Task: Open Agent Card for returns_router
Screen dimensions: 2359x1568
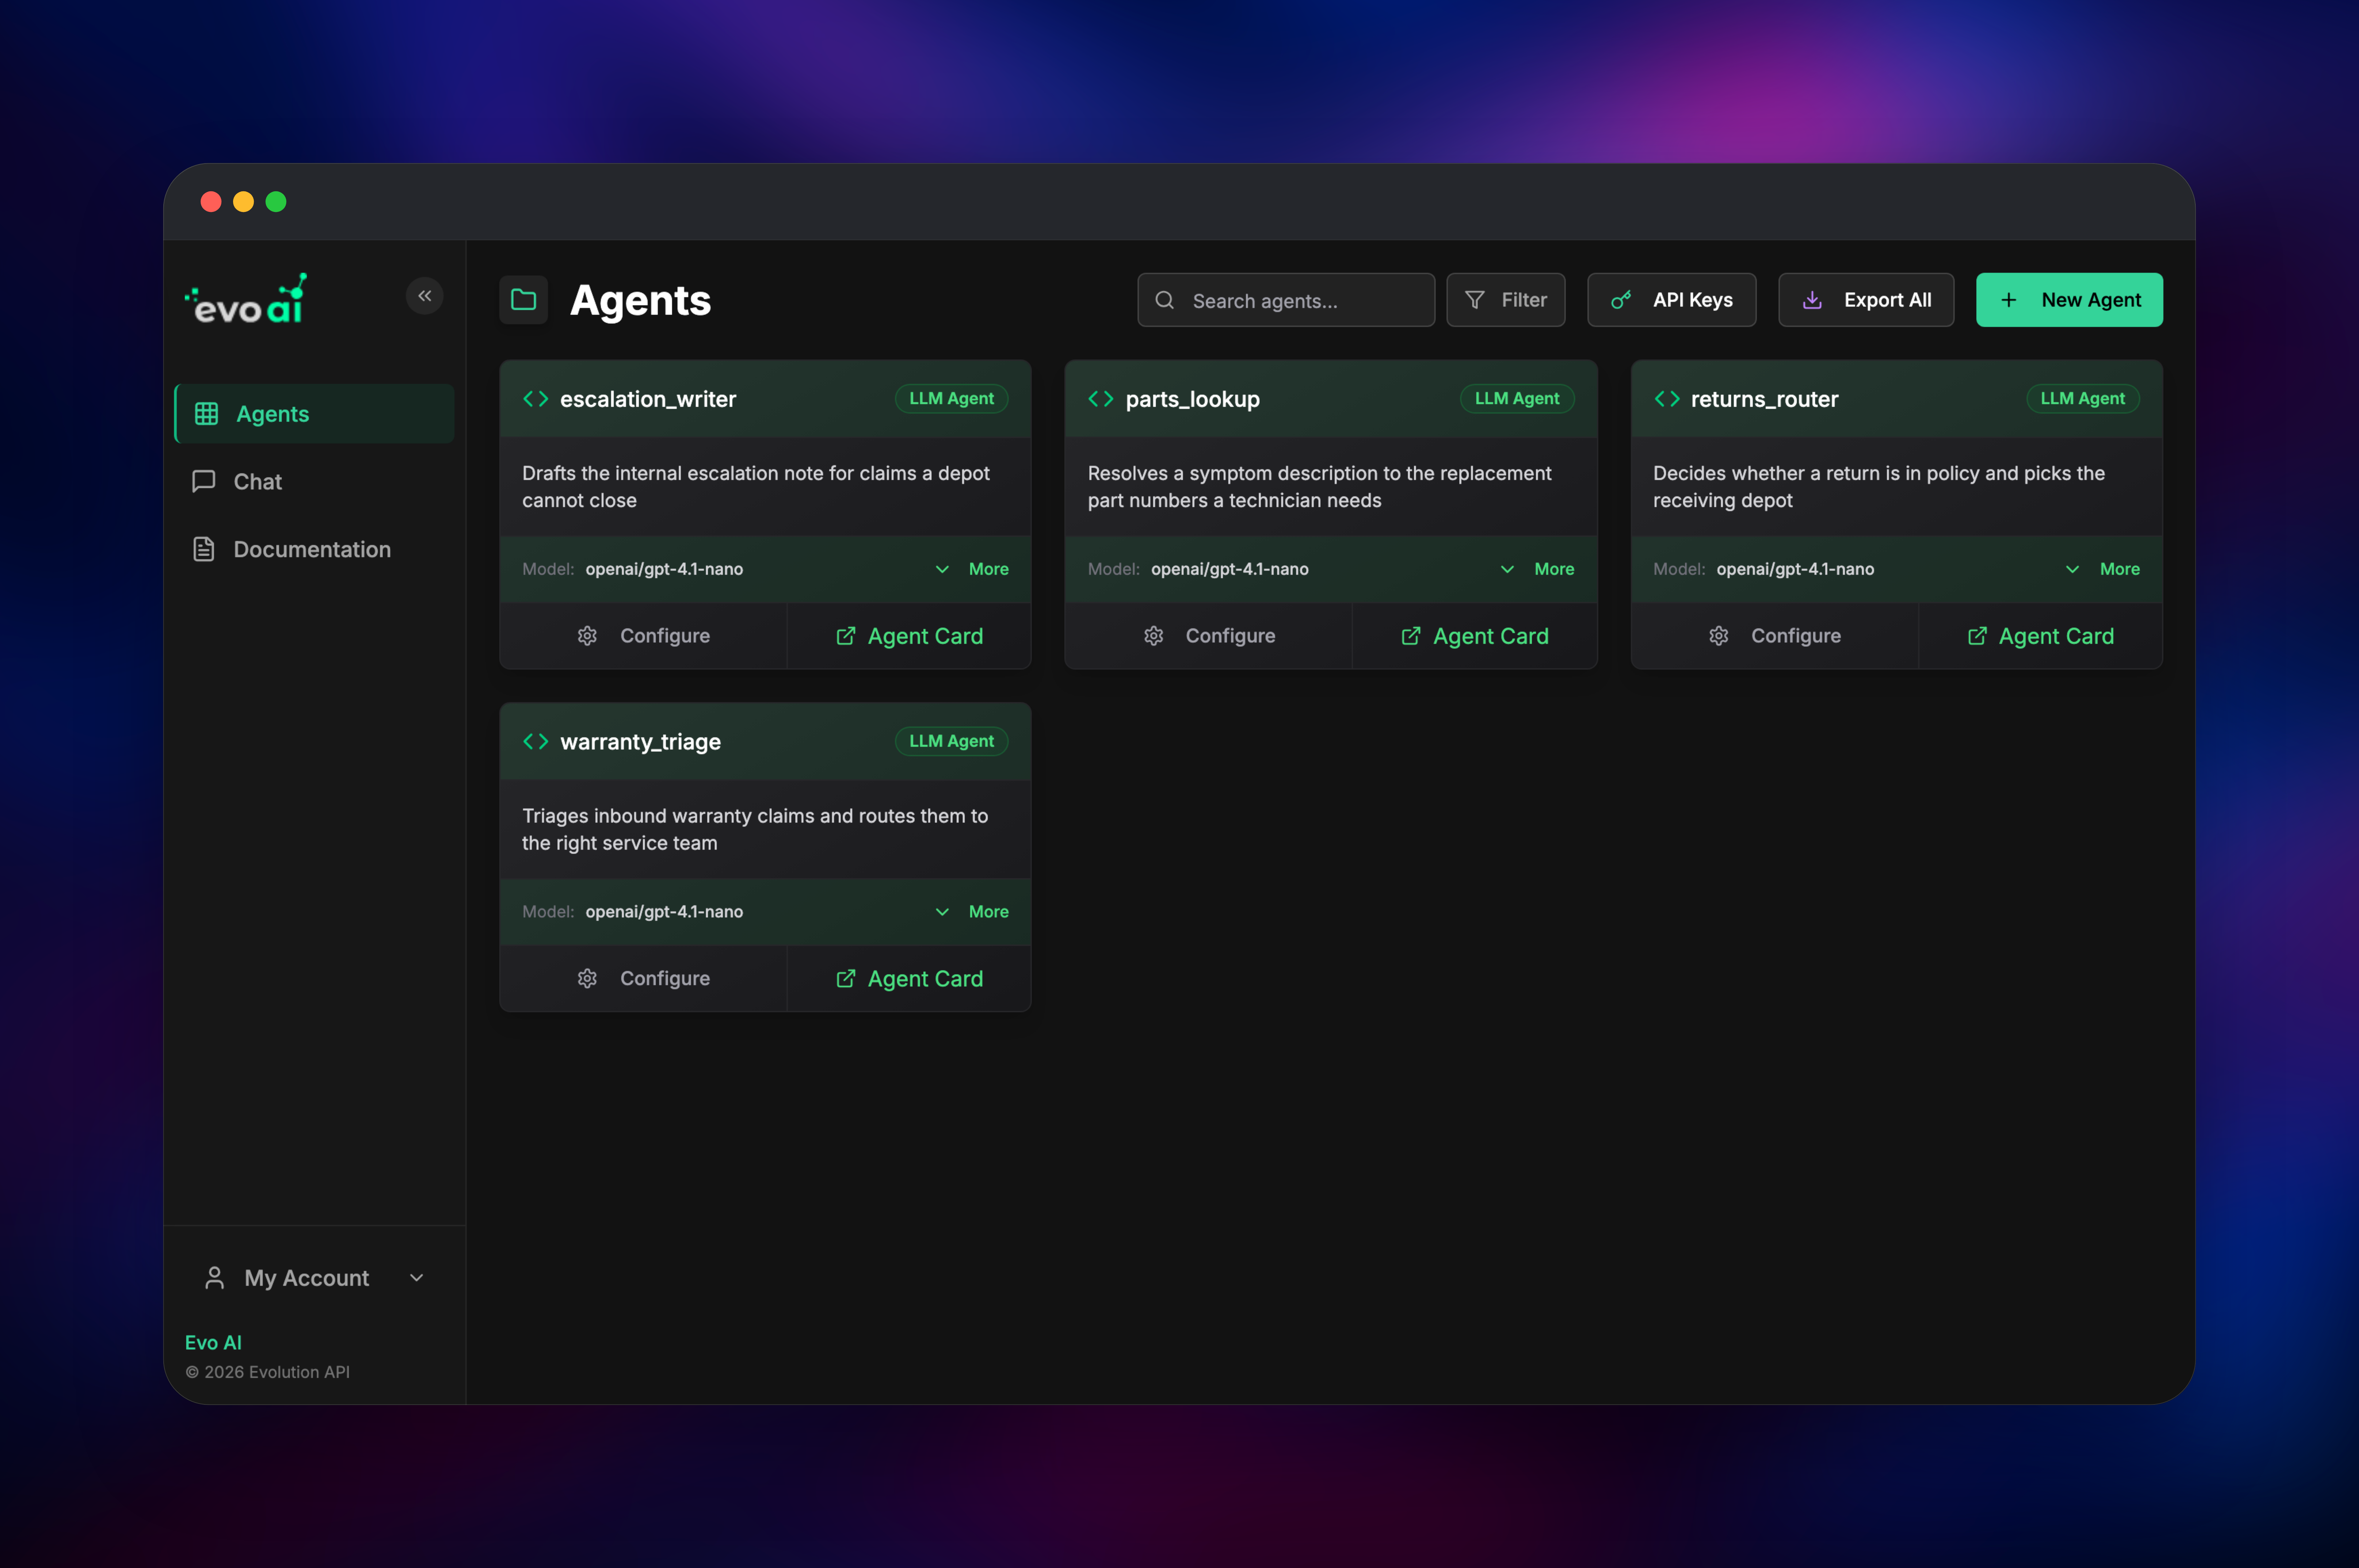Action: [2041, 636]
